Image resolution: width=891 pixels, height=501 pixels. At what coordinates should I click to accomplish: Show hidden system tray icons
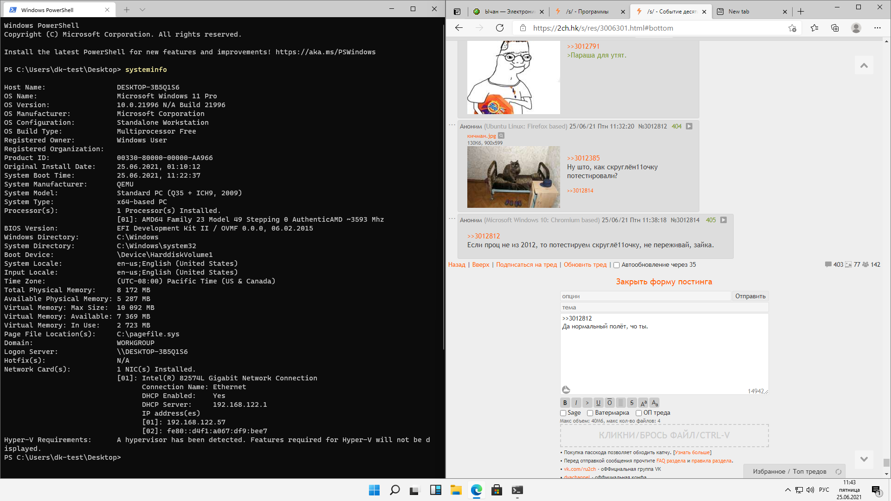[788, 490]
